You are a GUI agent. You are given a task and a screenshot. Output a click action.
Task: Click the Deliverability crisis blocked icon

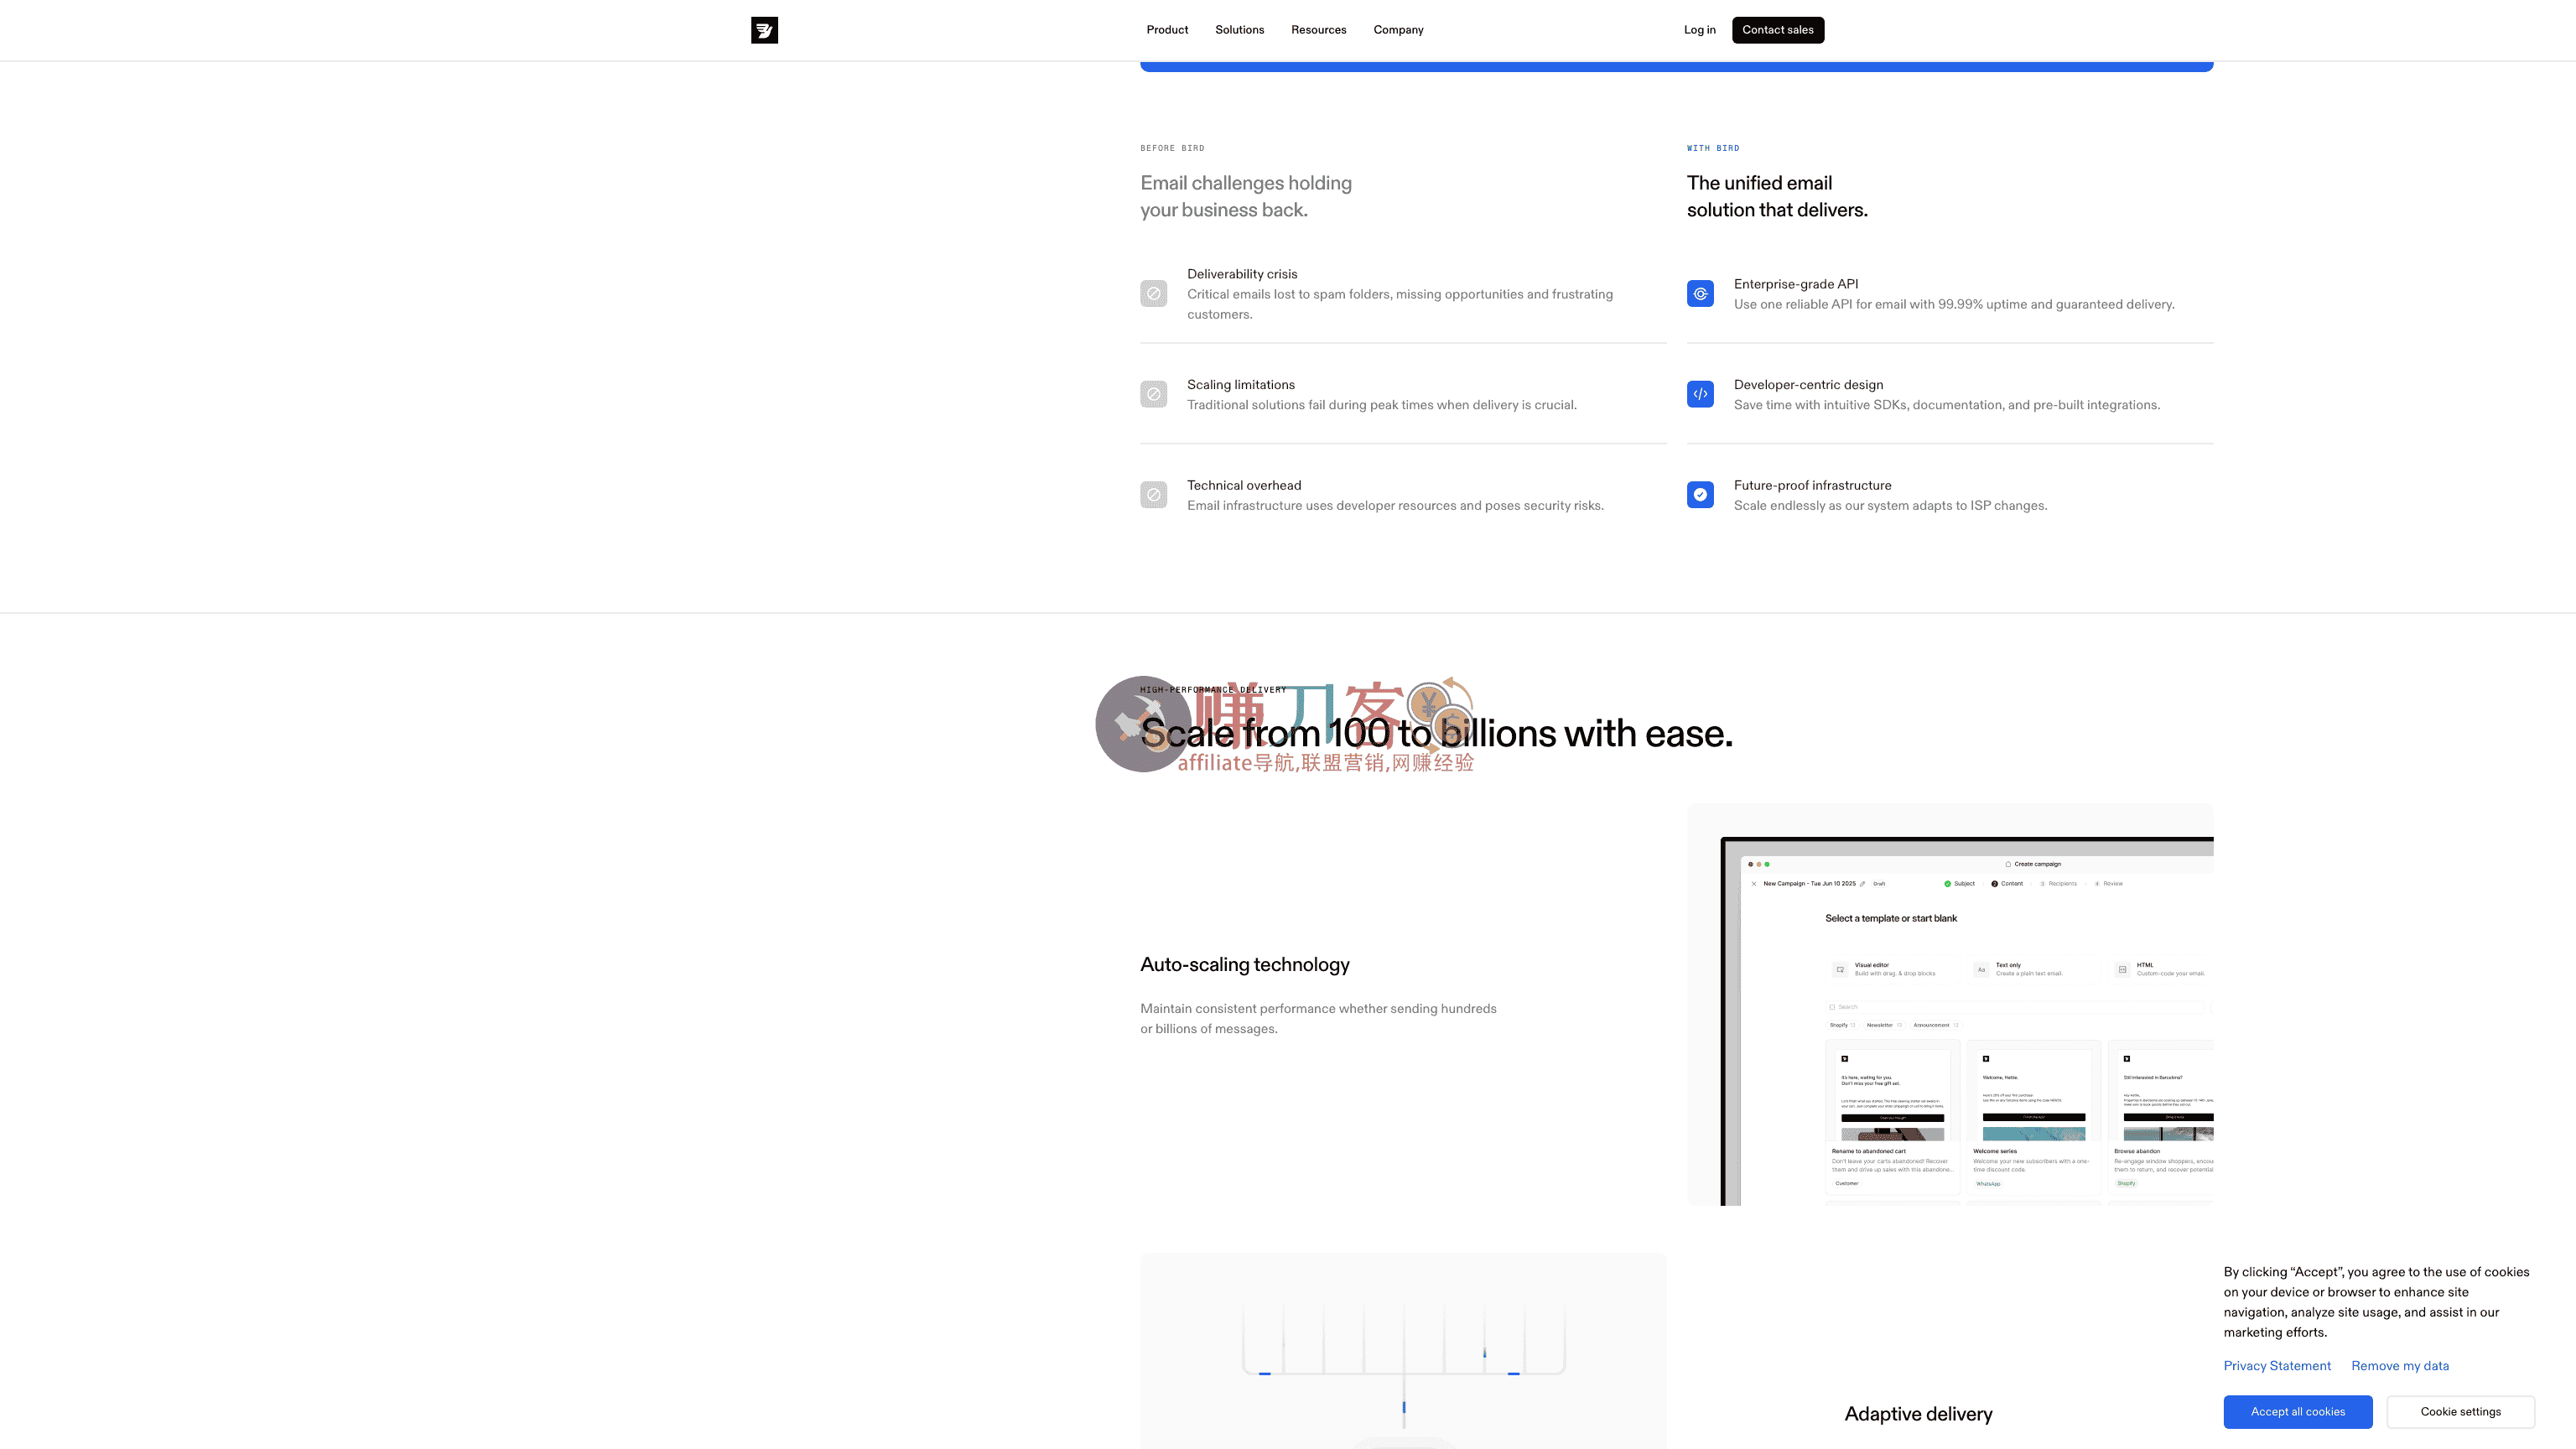pos(1153,294)
